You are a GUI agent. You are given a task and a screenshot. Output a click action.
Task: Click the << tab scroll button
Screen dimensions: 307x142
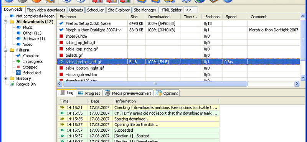(191, 10)
